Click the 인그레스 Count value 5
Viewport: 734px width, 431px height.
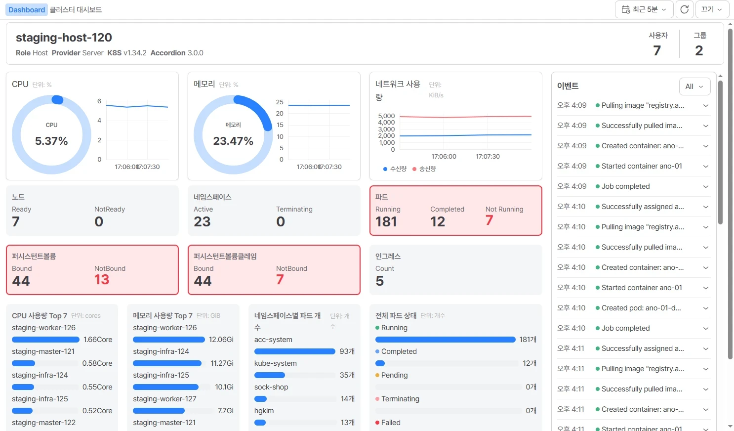click(x=380, y=281)
